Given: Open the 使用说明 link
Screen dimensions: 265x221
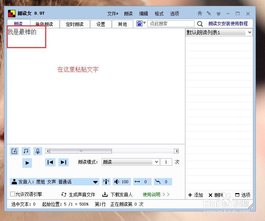Looking at the screenshot, I should tap(156, 195).
